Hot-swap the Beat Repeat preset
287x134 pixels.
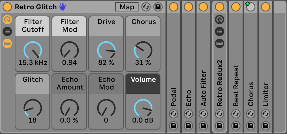[236, 114]
